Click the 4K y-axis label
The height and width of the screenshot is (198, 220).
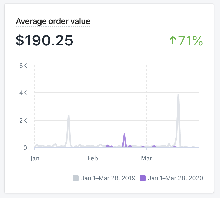pyautogui.click(x=23, y=93)
